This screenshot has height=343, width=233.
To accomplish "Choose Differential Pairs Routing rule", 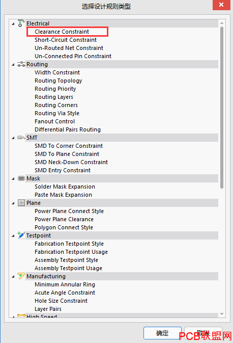I will [x=68, y=129].
